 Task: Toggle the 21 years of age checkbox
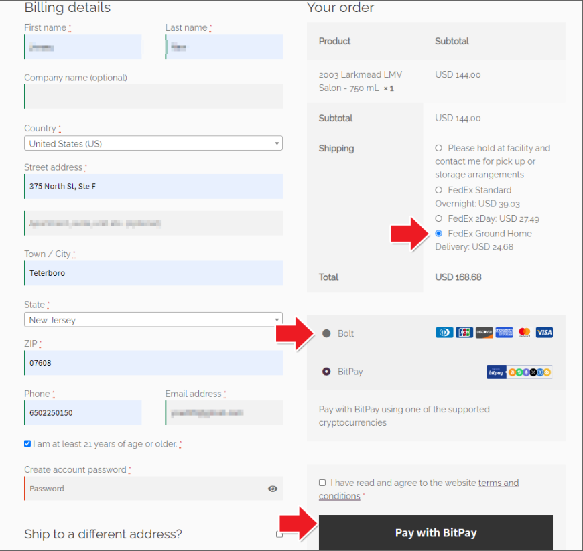pos(27,444)
